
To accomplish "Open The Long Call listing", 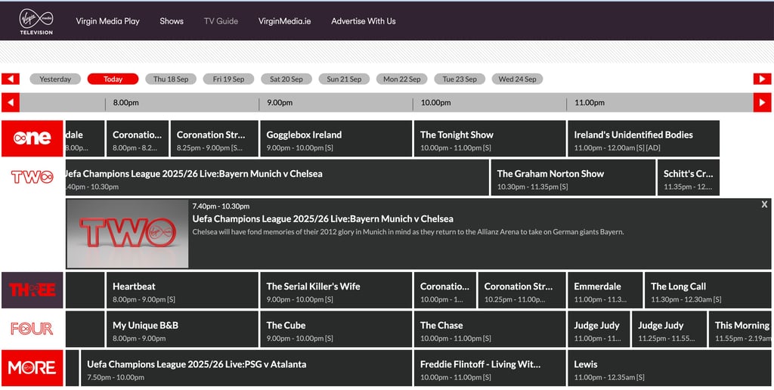I will (707, 289).
